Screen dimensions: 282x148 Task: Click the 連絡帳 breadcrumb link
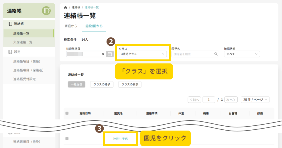(x=76, y=7)
